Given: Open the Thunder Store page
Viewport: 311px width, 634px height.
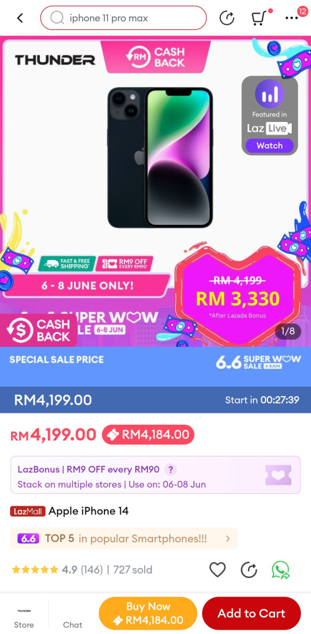Looking at the screenshot, I should point(24,614).
